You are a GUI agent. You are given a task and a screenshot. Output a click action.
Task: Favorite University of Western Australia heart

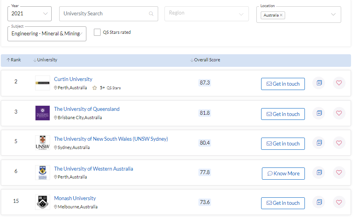[339, 172]
